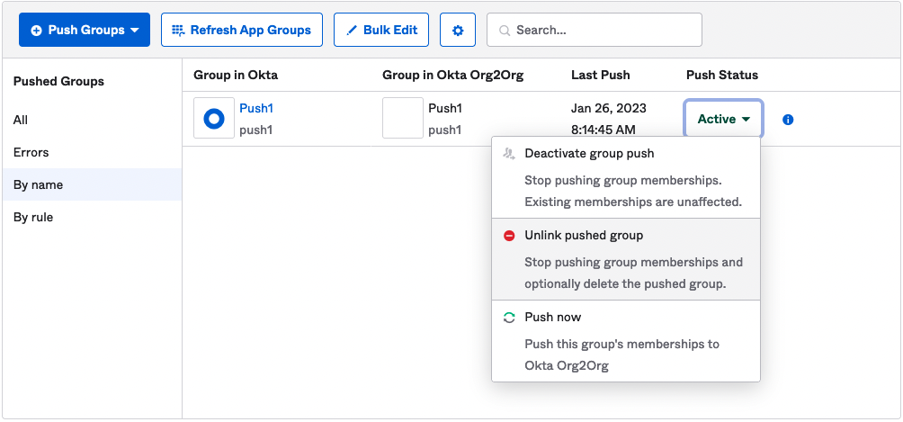This screenshot has width=903, height=422.
Task: Click the Push1 Okta group logo icon
Action: click(x=214, y=119)
